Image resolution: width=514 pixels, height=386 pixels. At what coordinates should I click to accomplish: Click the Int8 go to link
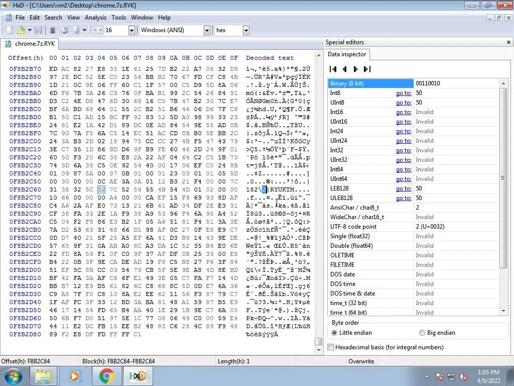pyautogui.click(x=404, y=93)
